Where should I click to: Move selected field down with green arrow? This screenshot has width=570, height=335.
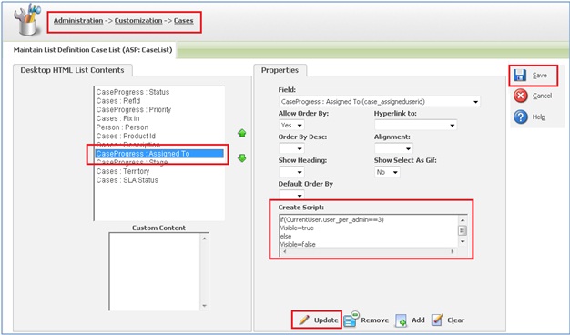[x=241, y=158]
